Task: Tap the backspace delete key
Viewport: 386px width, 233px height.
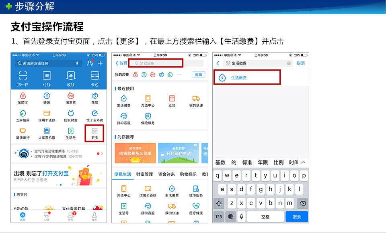Action: (302, 203)
